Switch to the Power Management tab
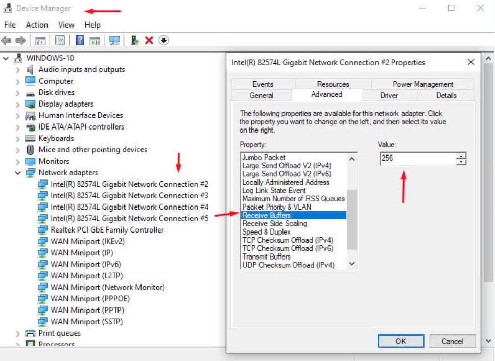The image size is (495, 361). [422, 84]
